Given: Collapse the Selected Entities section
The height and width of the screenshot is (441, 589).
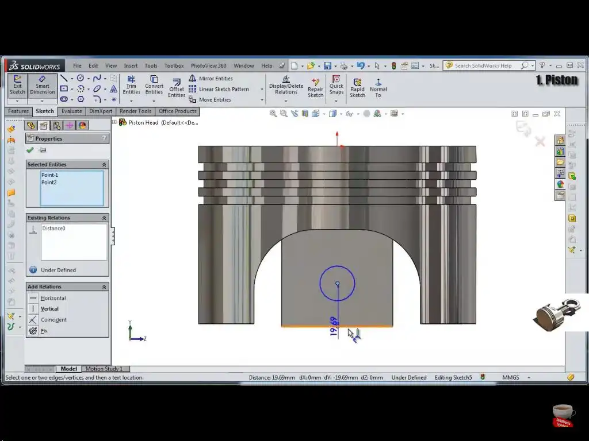Looking at the screenshot, I should pyautogui.click(x=104, y=165).
